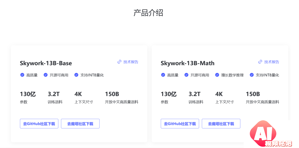The height and width of the screenshot is (148, 299).
Task: Click chain link icon on Skywork-13B-Math card
Action: pyautogui.click(x=260, y=62)
